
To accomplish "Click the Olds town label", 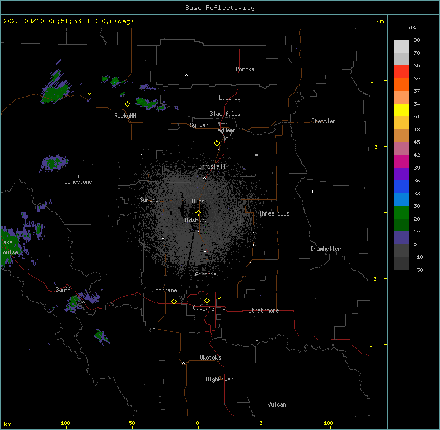I will [198, 201].
